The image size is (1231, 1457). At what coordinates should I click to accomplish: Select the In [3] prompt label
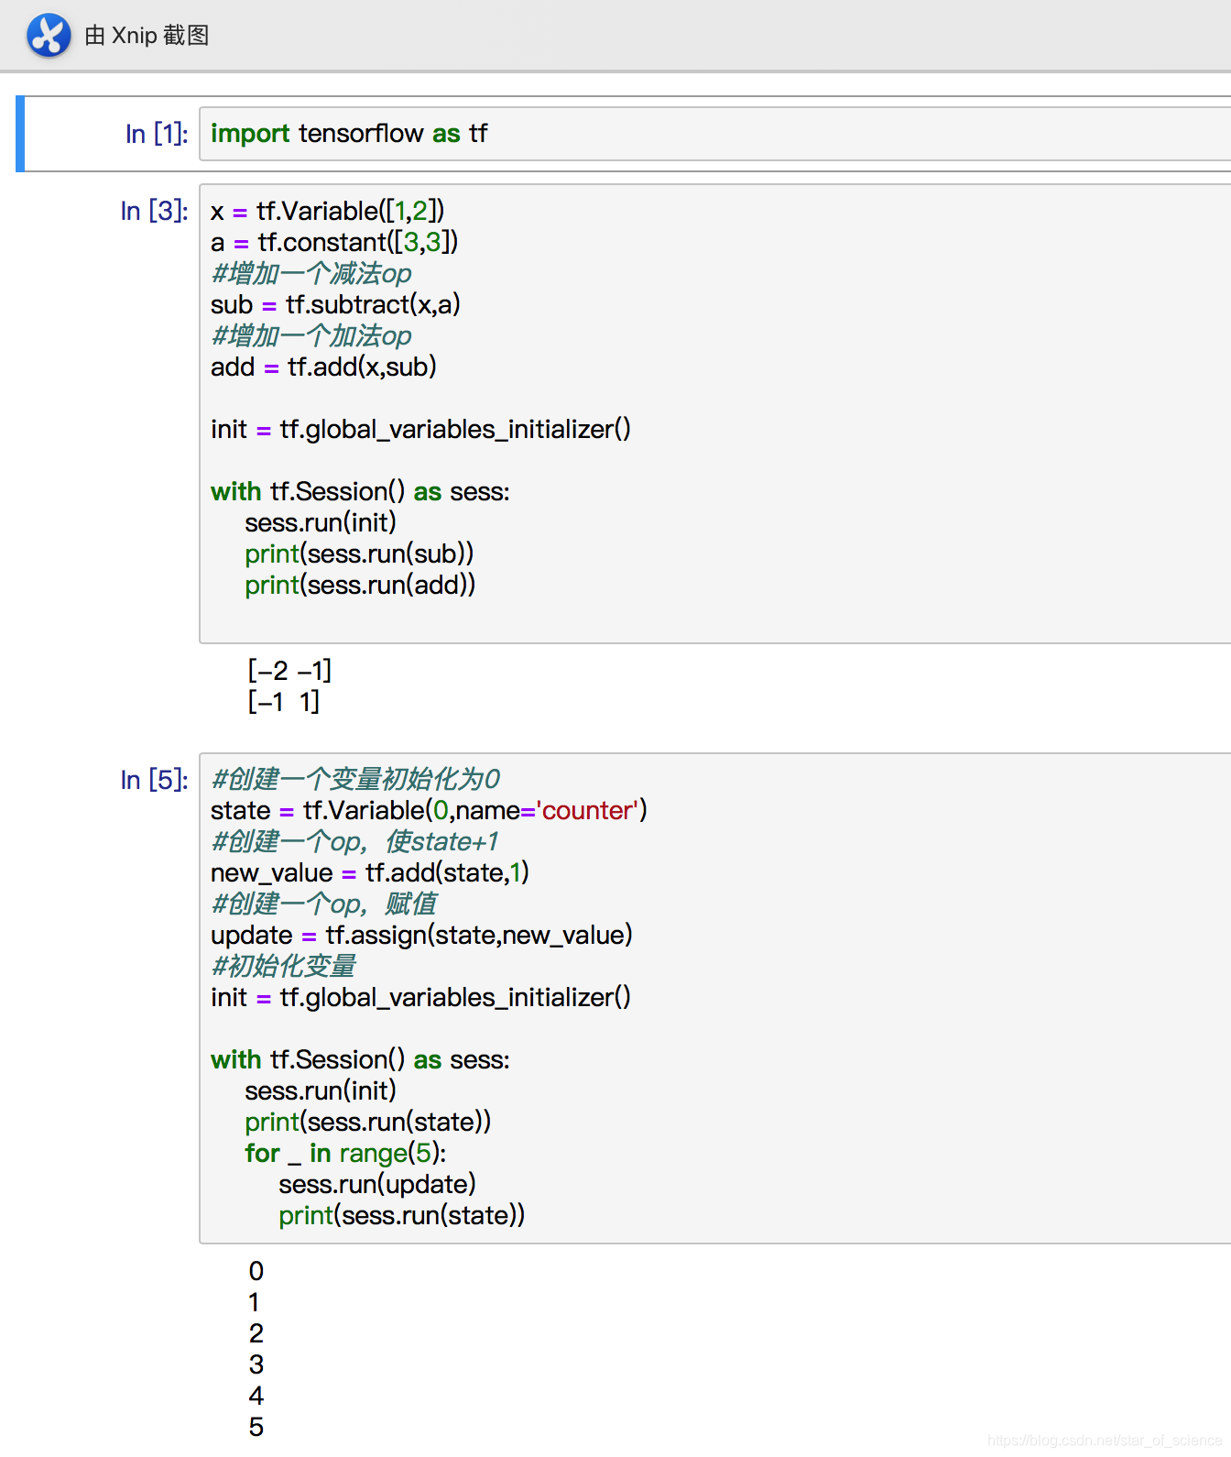155,211
